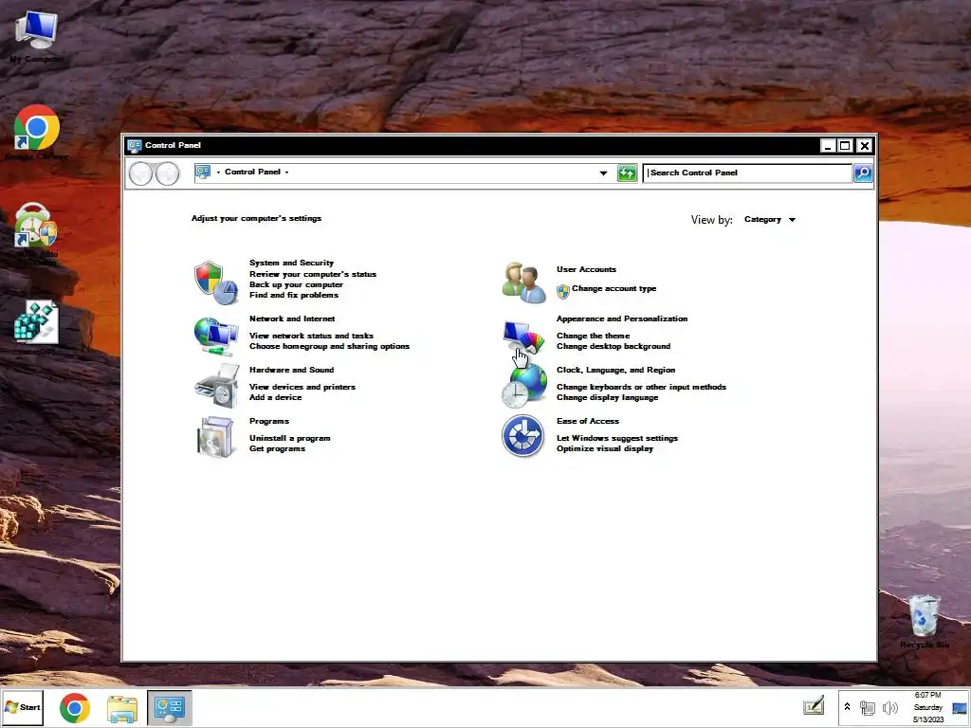Viewport: 971px width, 728px height.
Task: Click Change keyboards or other input methods
Action: click(x=641, y=387)
